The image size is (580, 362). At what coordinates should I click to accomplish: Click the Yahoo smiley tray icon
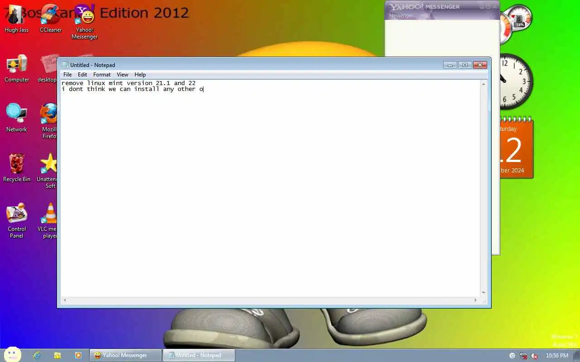tap(512, 356)
